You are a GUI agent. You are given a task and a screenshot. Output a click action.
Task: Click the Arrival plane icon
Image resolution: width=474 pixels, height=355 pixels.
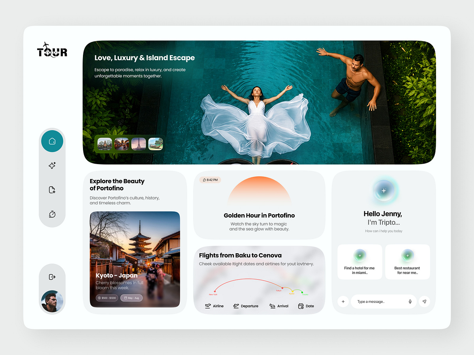[x=272, y=306]
